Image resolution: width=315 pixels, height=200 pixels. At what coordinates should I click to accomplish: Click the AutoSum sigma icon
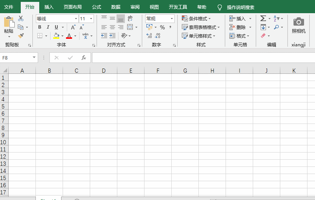pyautogui.click(x=263, y=18)
